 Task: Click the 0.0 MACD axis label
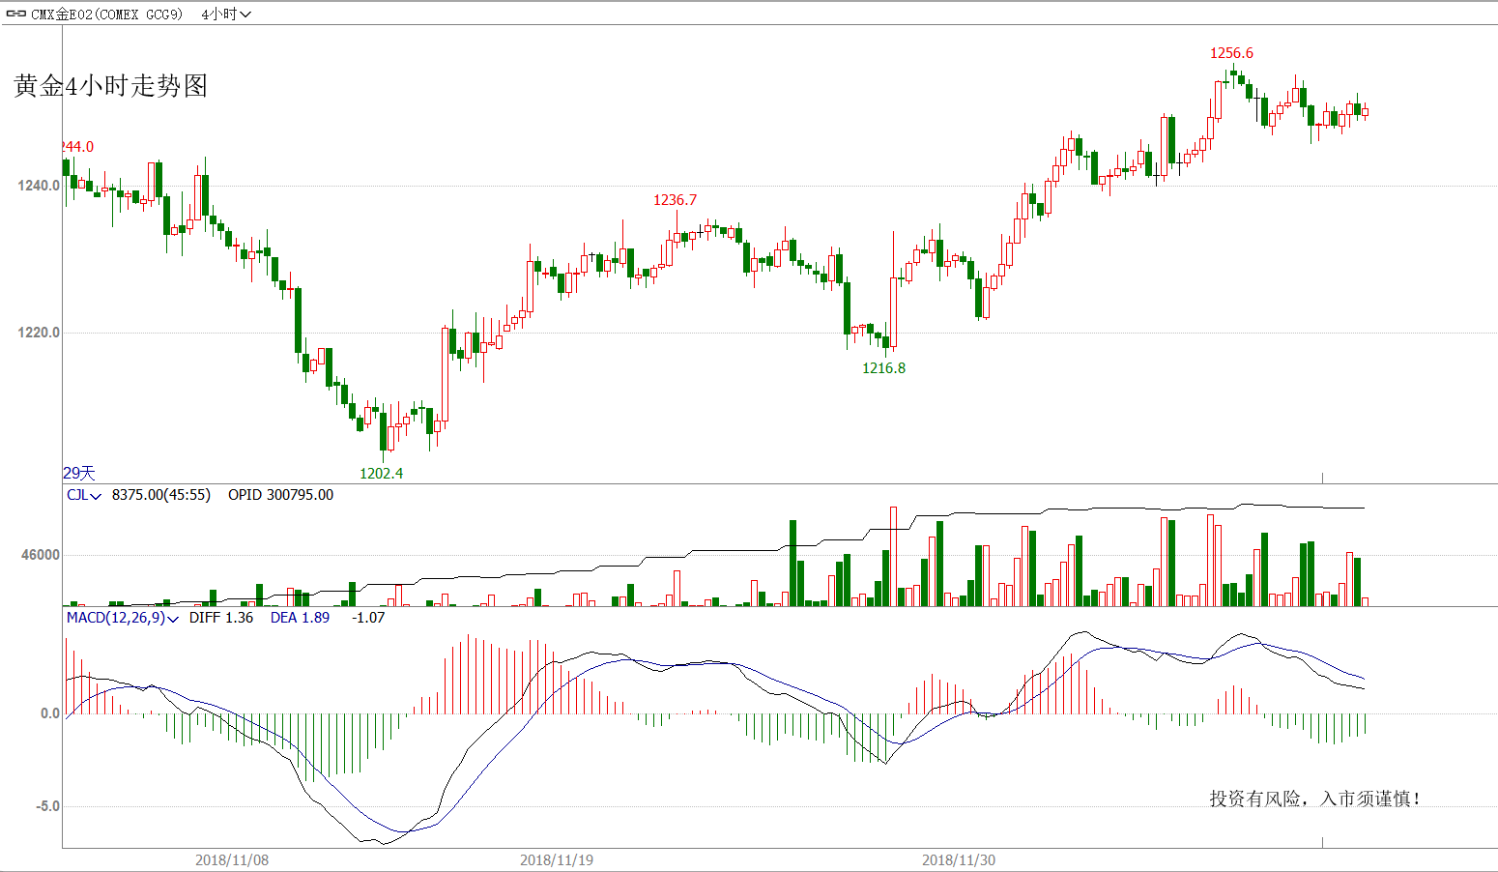(50, 713)
